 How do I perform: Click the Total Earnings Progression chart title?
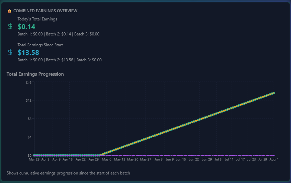35,74
